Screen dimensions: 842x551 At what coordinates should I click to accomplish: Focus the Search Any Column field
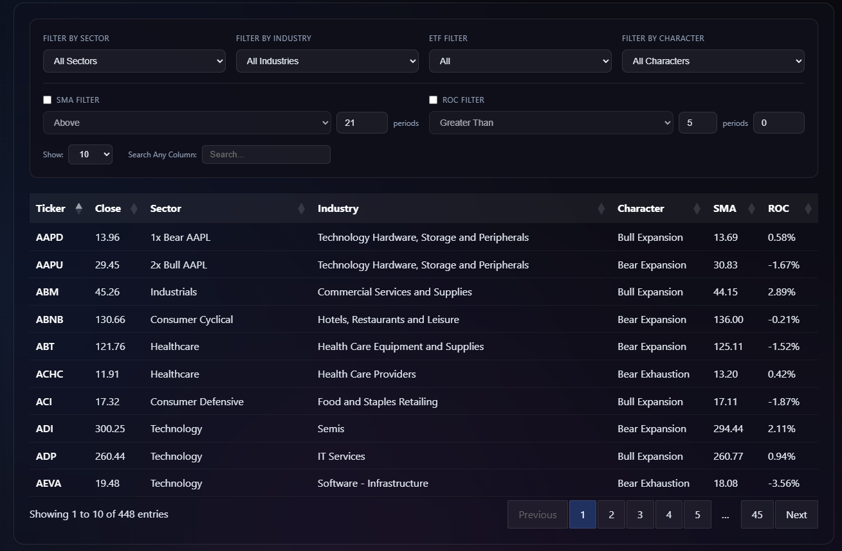point(266,154)
